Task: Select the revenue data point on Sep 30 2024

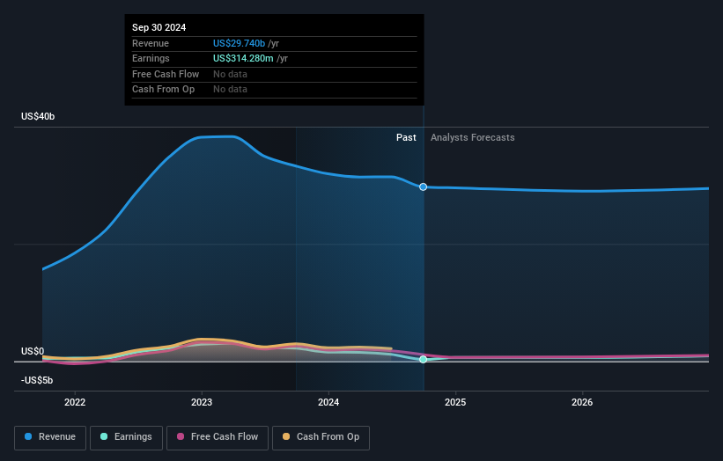Action: click(423, 187)
